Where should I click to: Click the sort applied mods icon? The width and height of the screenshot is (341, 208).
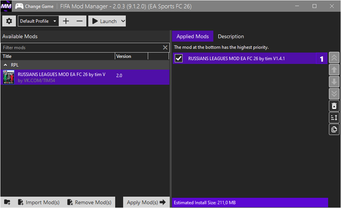click(334, 118)
